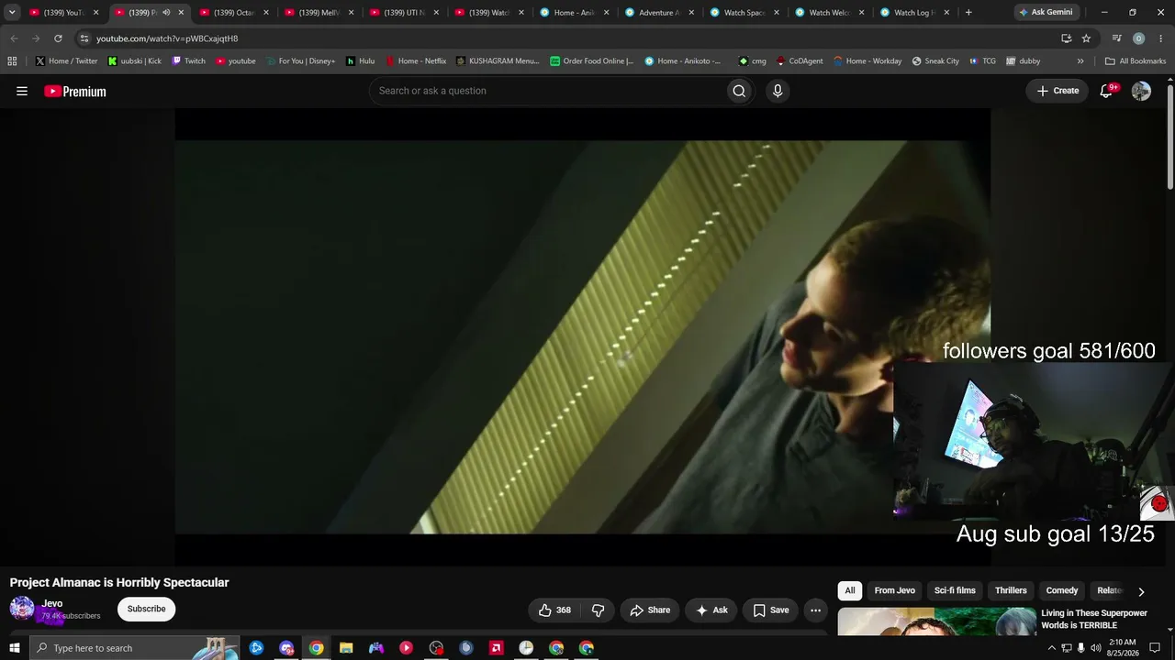Open more actions three-dot menu
The image size is (1175, 660).
click(x=815, y=610)
